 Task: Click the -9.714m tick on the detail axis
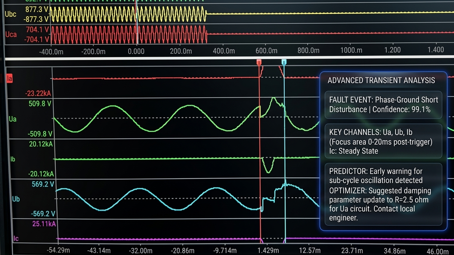[x=225, y=250]
